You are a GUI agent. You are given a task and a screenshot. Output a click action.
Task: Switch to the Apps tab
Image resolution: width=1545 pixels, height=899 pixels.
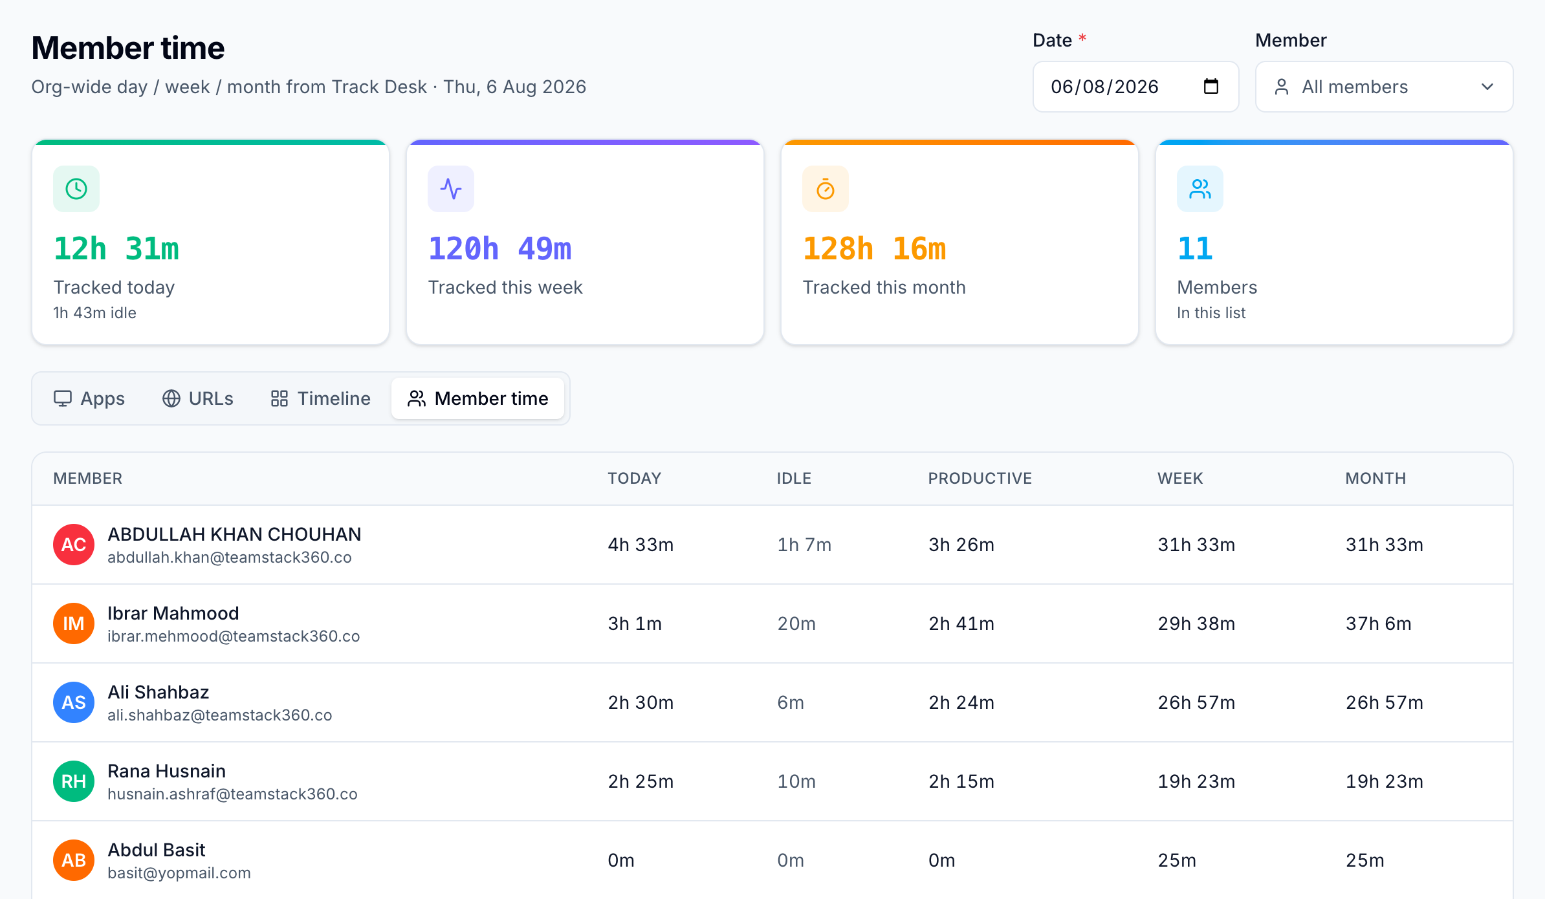click(x=89, y=398)
